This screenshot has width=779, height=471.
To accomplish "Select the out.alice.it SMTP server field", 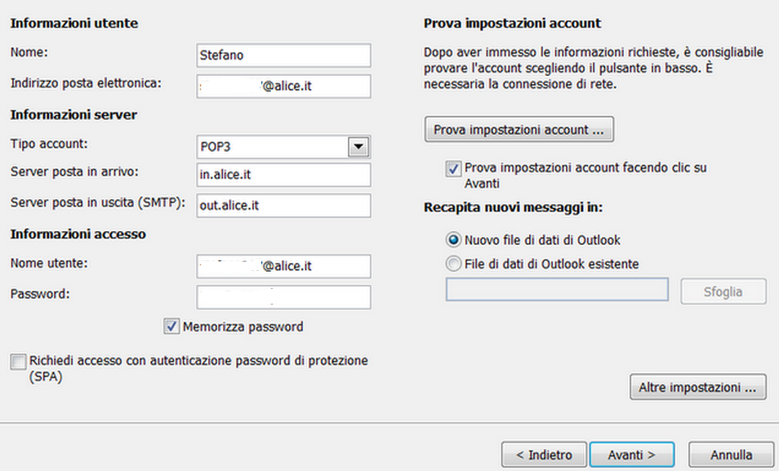I will [x=283, y=205].
